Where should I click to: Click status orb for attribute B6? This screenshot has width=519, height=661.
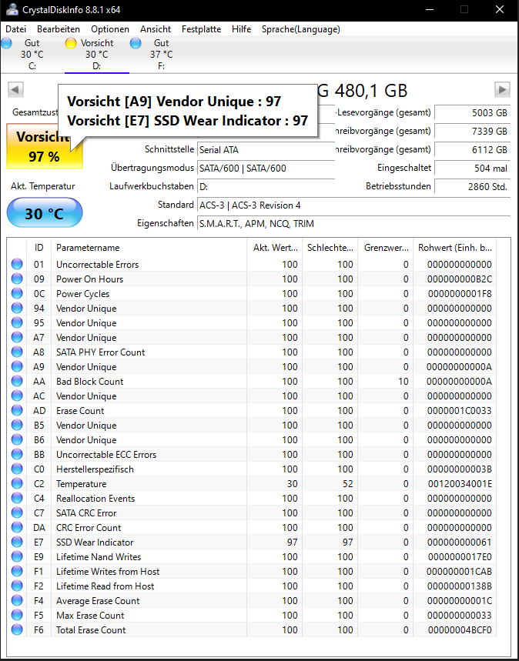tap(17, 439)
